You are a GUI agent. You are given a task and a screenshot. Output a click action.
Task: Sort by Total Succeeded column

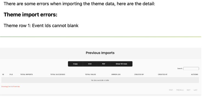pyautogui.click(x=58, y=74)
